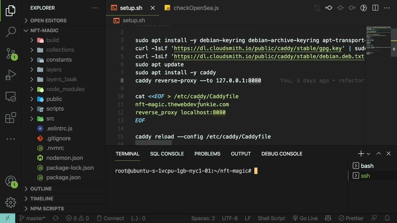Open the terminal launch profile dropdown
The image size is (397, 223).
pyautogui.click(x=368, y=154)
